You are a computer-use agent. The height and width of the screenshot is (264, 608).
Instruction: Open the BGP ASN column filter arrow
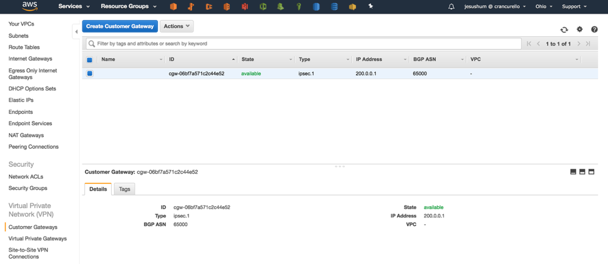[462, 60]
